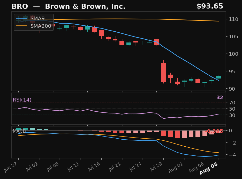Click the large red Jul 29 gap-down candle
This screenshot has width=242, height=179.
pos(163,73)
